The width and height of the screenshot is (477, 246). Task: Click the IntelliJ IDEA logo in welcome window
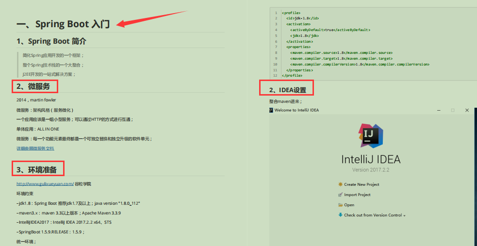click(371, 136)
